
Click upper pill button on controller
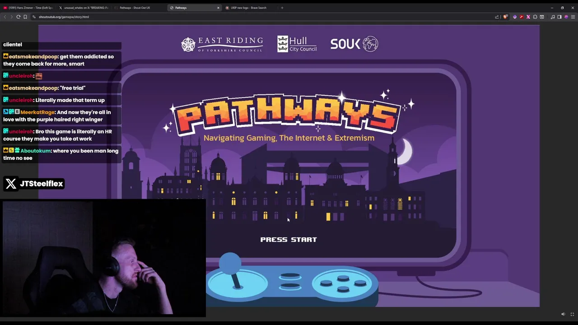click(x=290, y=276)
